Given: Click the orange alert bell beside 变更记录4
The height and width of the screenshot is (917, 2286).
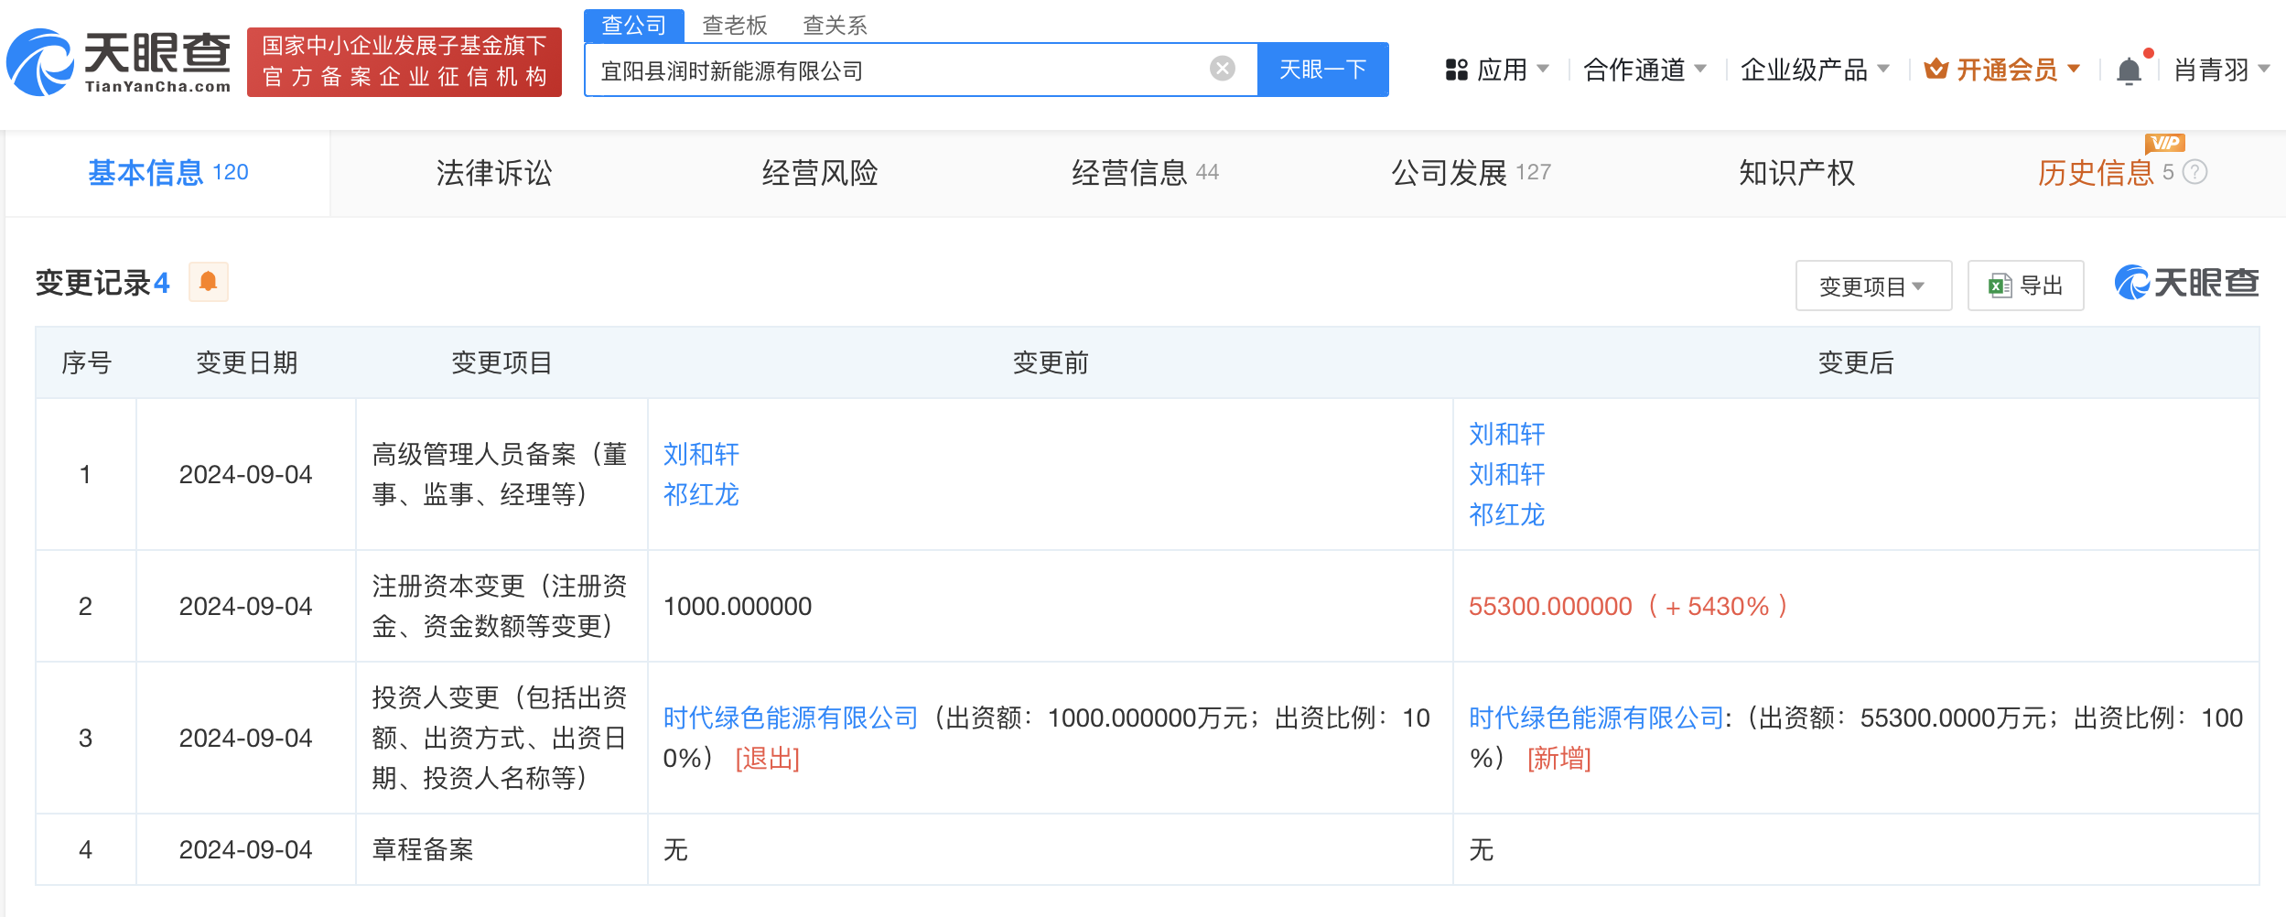Looking at the screenshot, I should click(209, 282).
